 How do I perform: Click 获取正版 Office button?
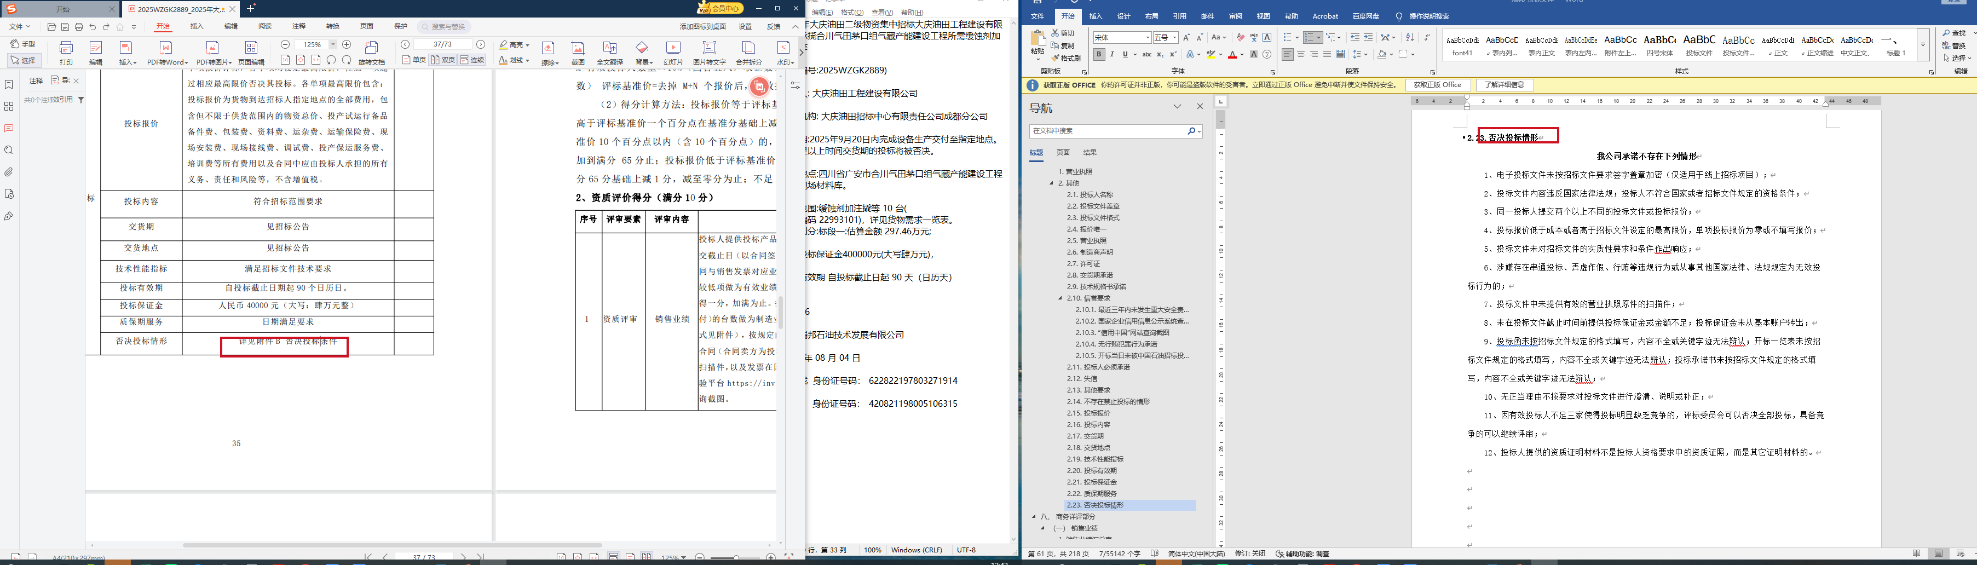(x=1438, y=85)
